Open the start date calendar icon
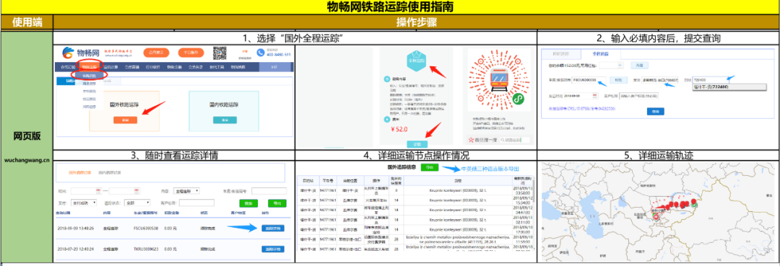 [x=98, y=191]
